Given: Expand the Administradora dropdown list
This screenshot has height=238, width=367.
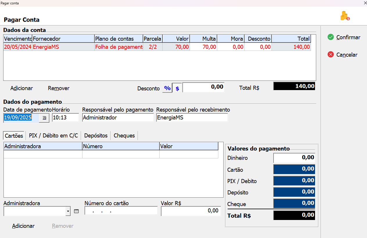Looking at the screenshot, I should [68, 211].
